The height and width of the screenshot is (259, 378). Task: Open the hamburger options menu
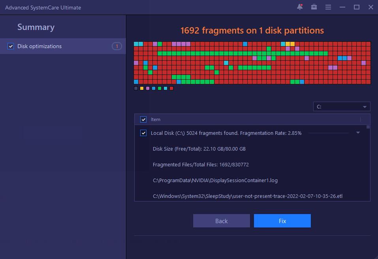point(328,7)
